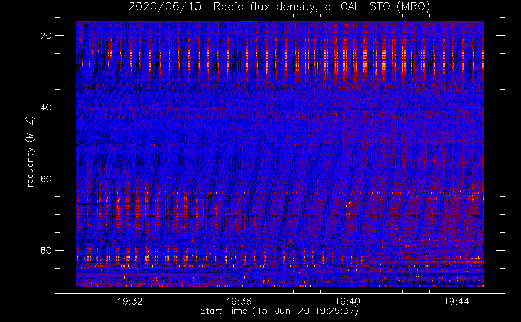Click the frequency tick label '80'
This screenshot has width=521, height=322.
click(x=46, y=250)
